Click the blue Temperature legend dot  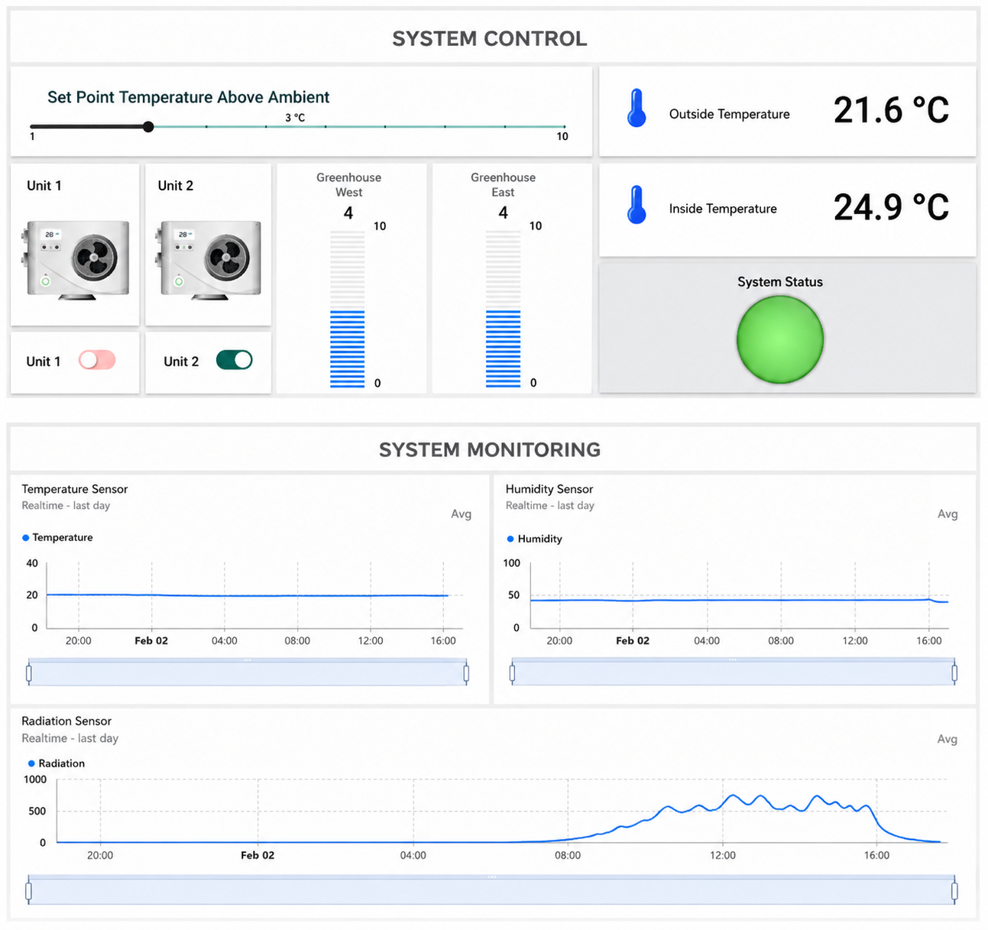pyautogui.click(x=26, y=538)
